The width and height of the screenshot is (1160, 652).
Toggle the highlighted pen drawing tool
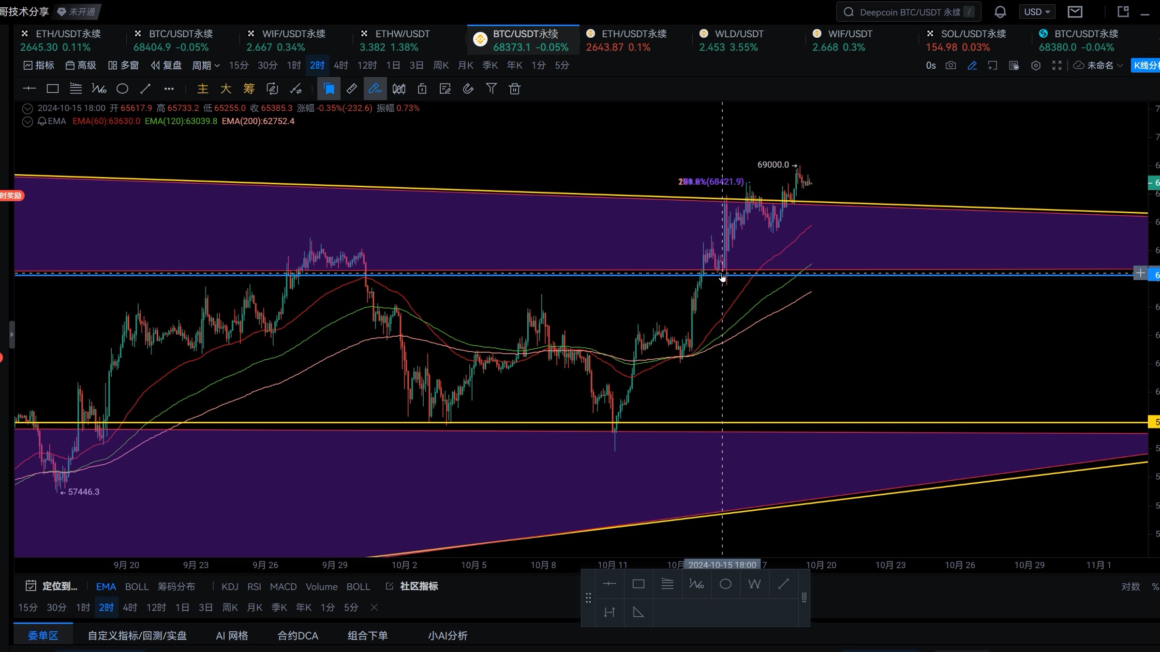[375, 89]
